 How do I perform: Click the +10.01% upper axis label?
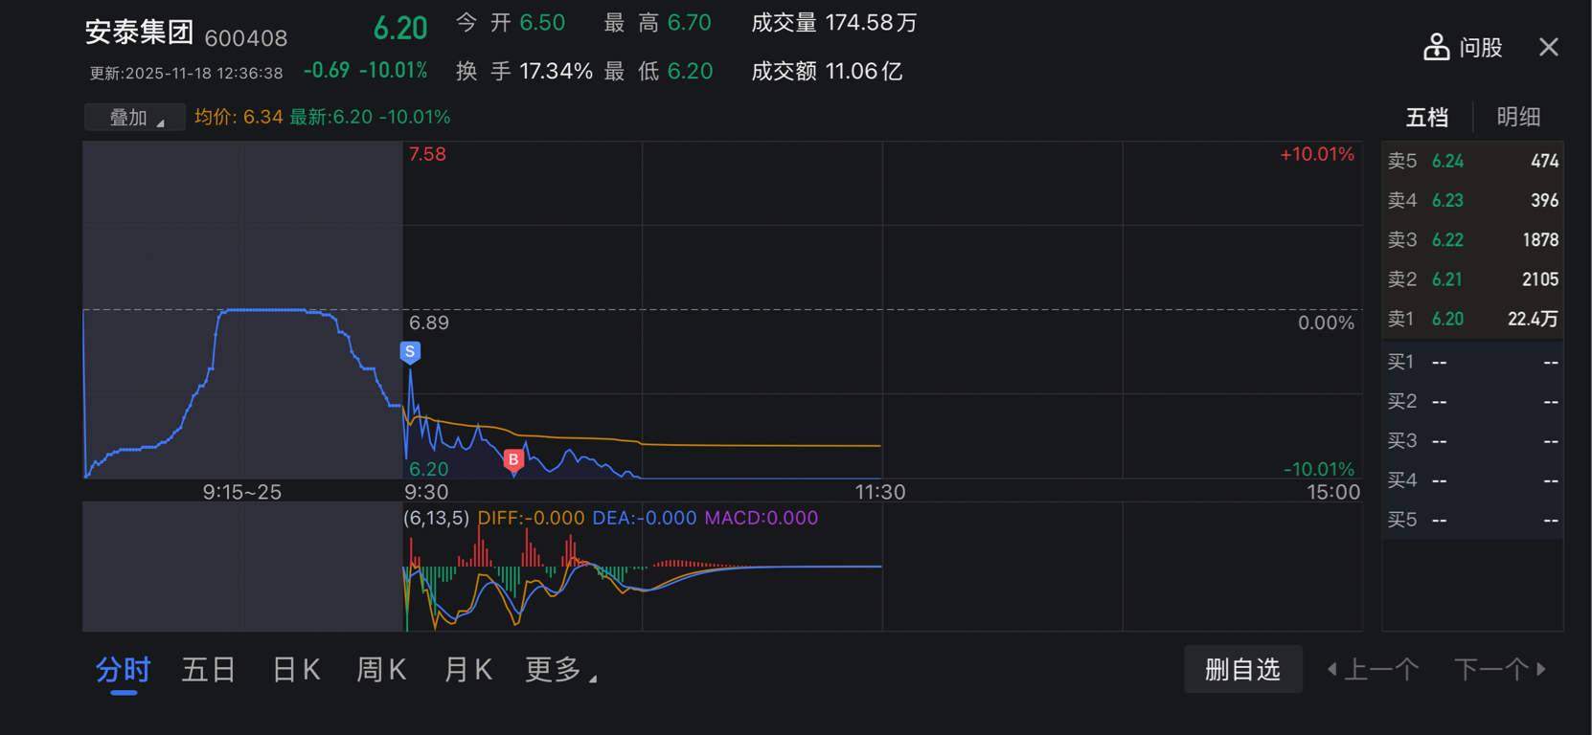pos(1317,154)
